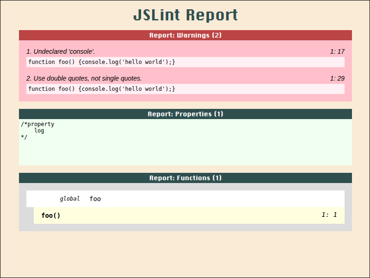Click the JSLint Report title

pyautogui.click(x=185, y=15)
